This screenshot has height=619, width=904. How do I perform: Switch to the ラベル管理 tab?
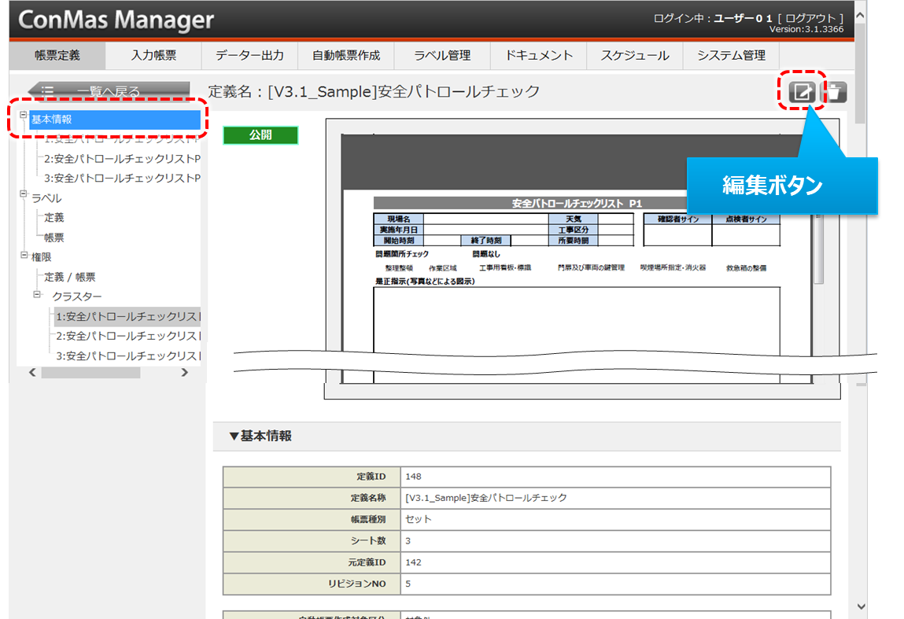443,56
